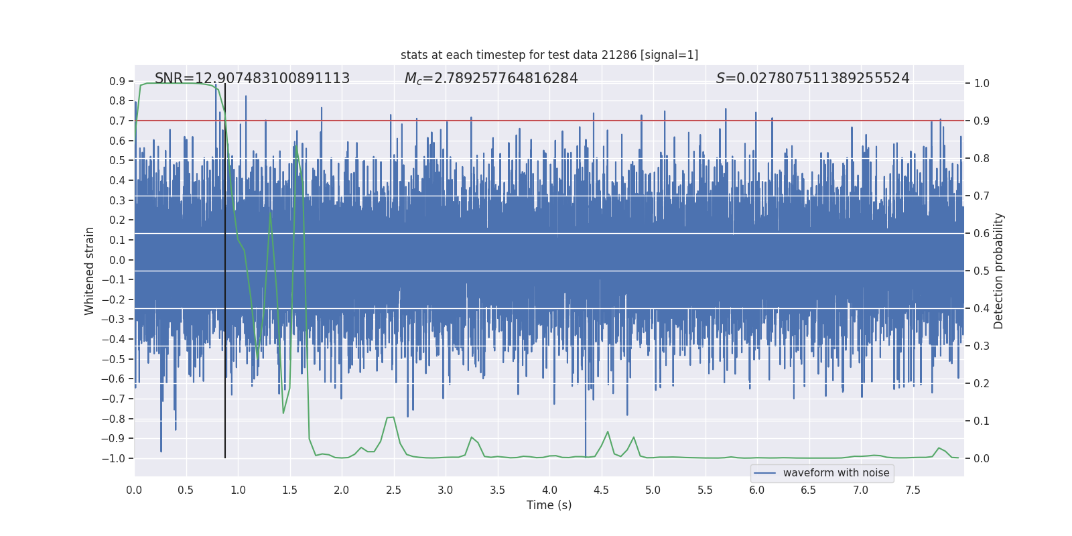The image size is (1072, 536).
Task: Click the blue line sample in the legend
Action: tap(765, 473)
